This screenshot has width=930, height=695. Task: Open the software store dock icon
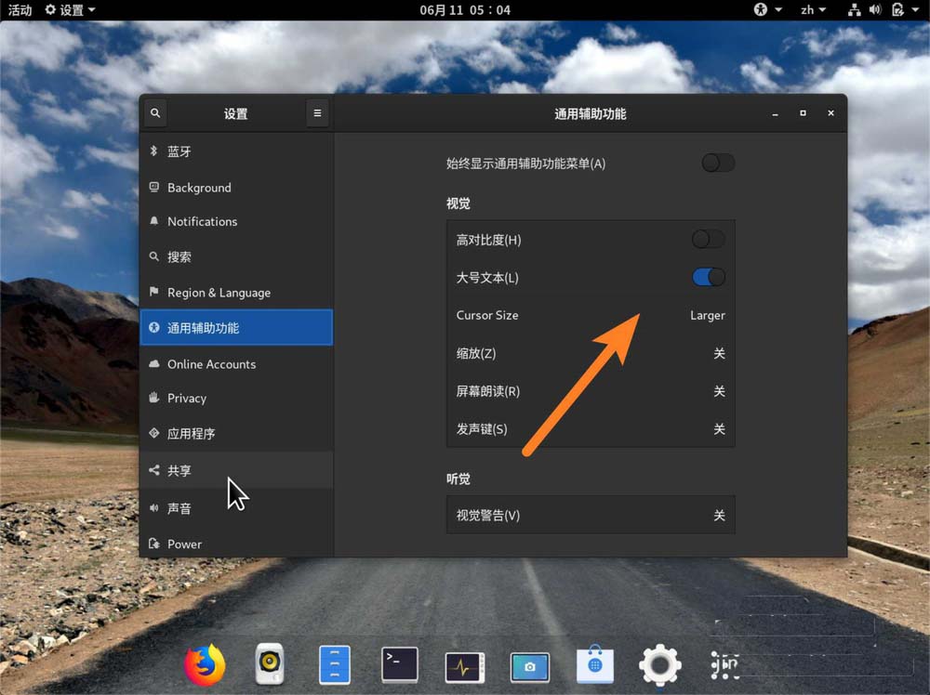click(x=594, y=665)
